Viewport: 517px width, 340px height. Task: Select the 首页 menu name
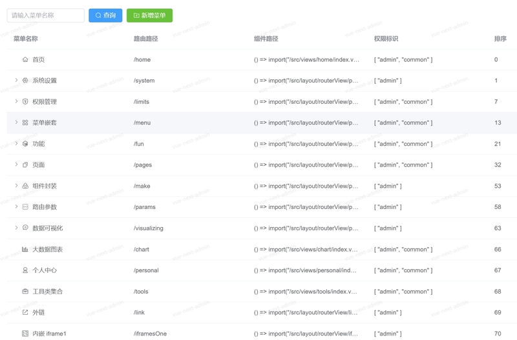(39, 59)
